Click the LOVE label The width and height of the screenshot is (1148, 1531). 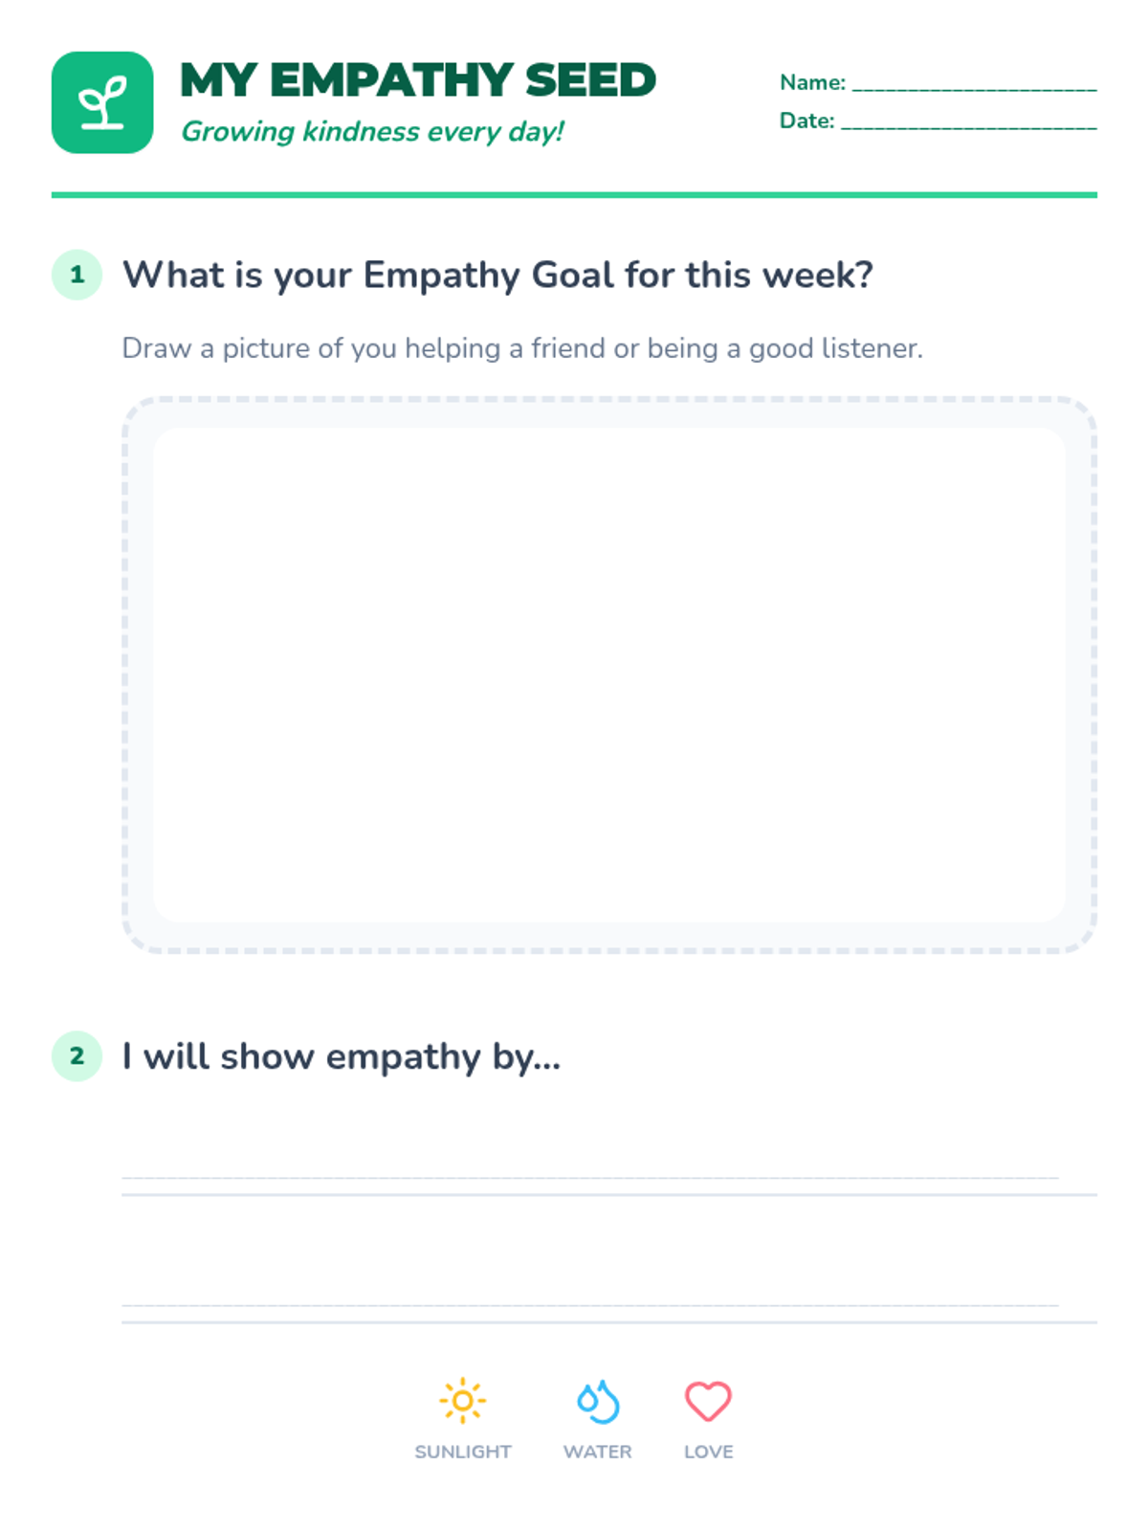point(709,1452)
